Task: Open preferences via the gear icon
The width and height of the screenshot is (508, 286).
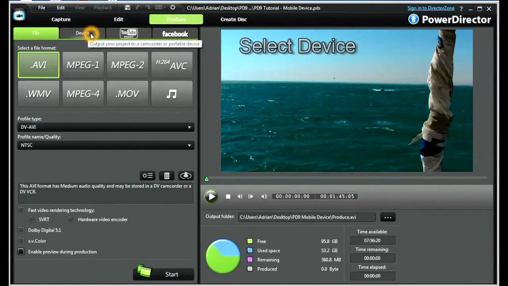Action: coord(173,8)
